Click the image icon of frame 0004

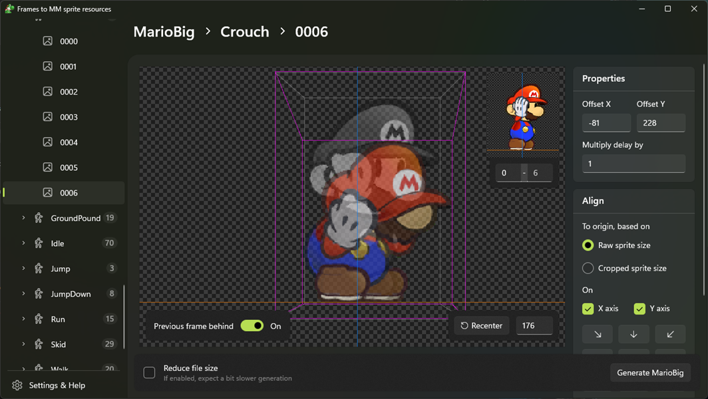pyautogui.click(x=47, y=142)
